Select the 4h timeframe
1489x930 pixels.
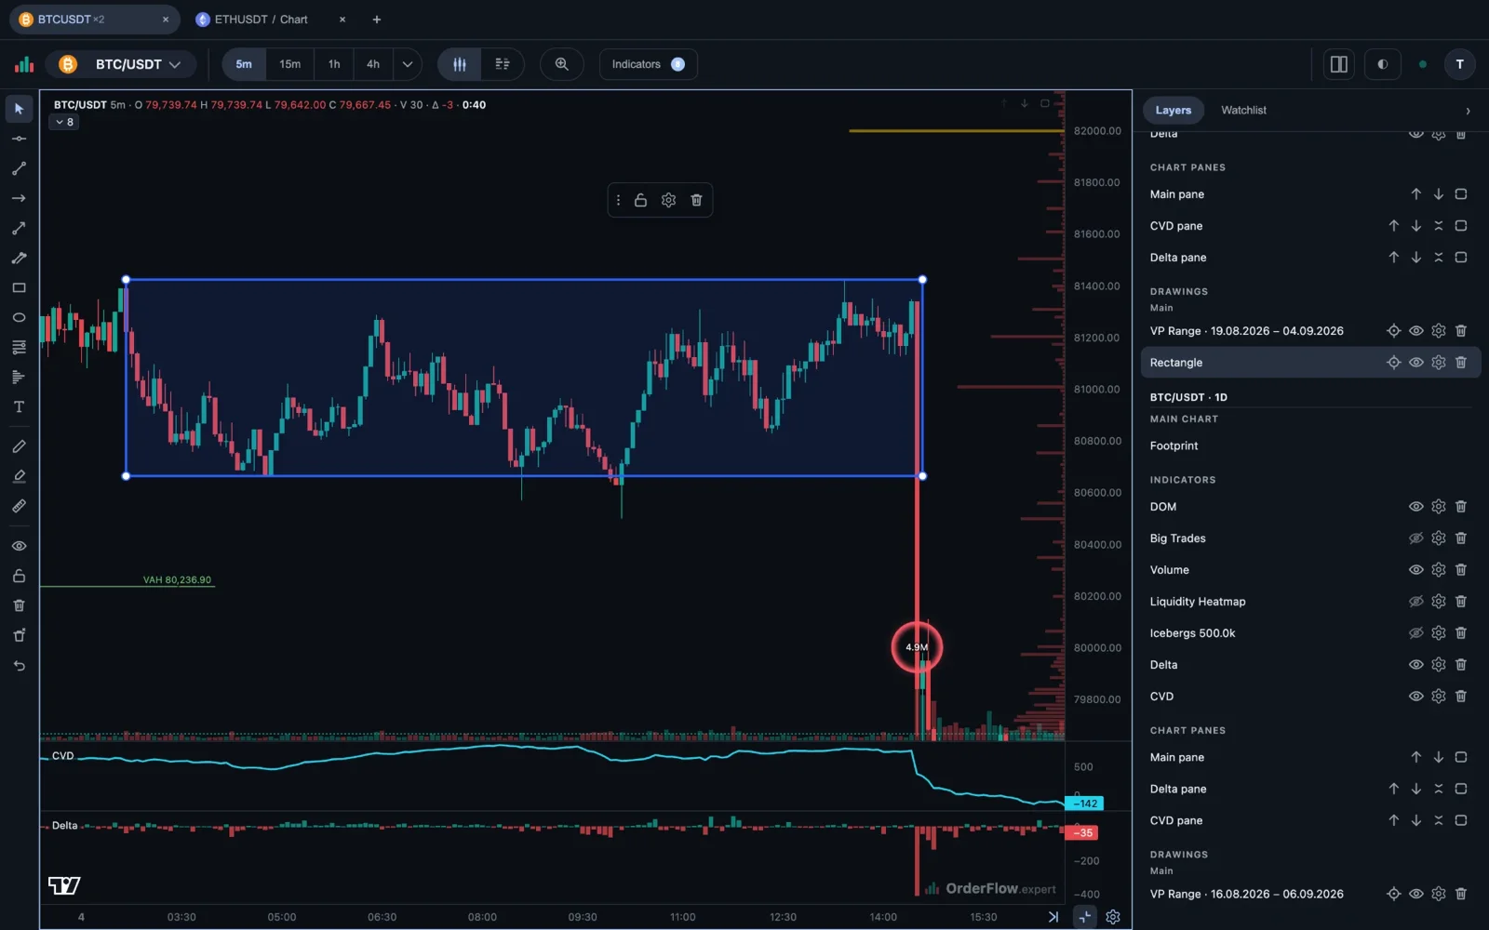coord(373,64)
